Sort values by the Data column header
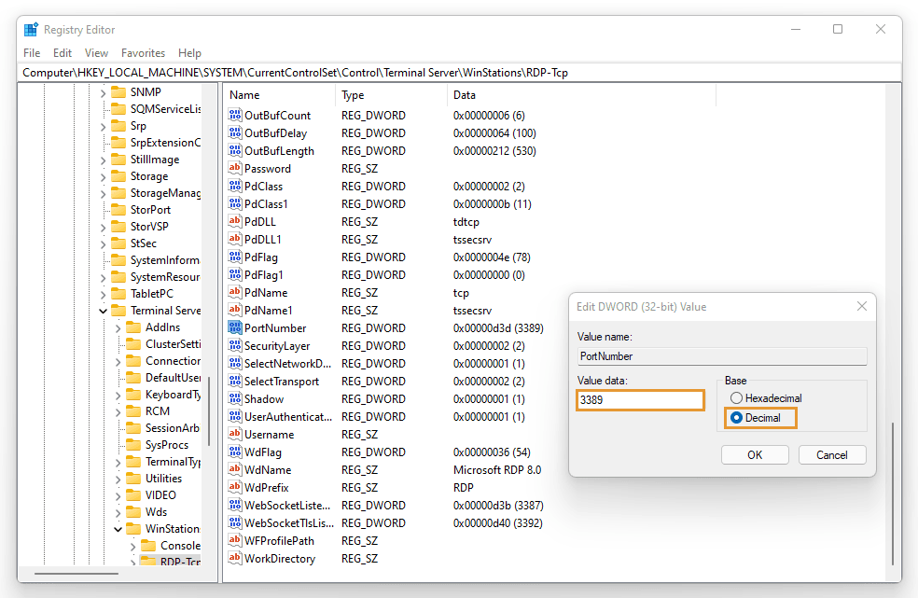Screen dimensions: 918x598 [x=581, y=95]
